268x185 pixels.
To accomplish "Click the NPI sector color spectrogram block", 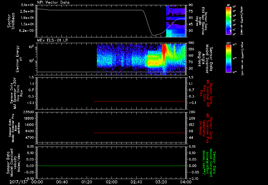I will point(176,21).
